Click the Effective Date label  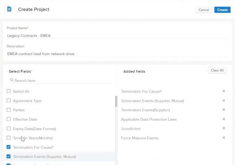[x=25, y=119]
